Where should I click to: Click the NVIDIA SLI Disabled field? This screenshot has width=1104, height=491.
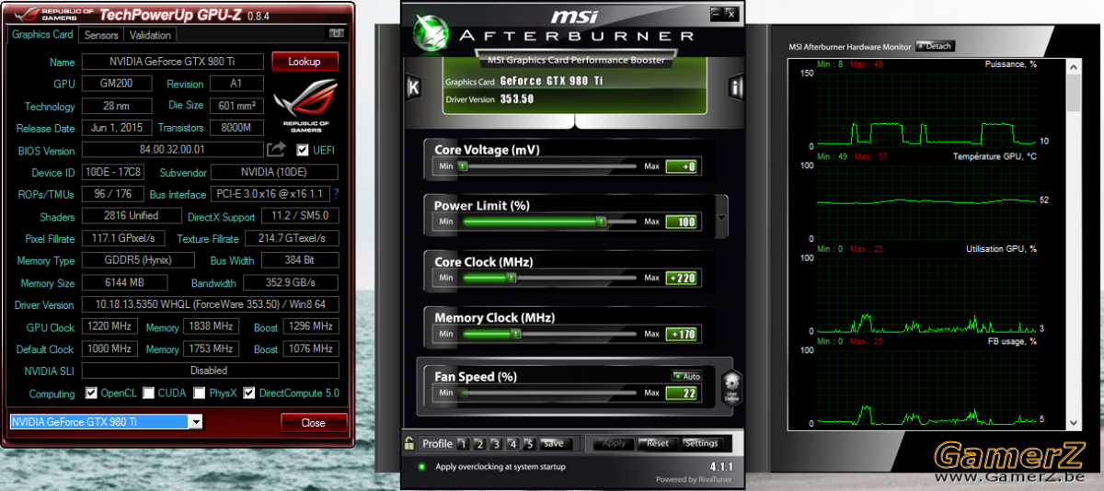point(210,371)
